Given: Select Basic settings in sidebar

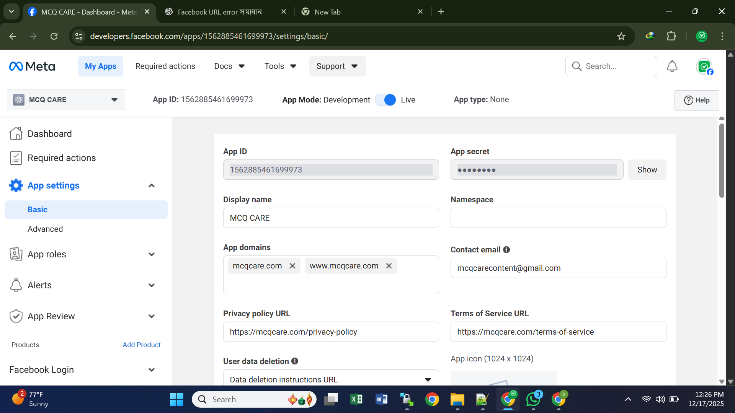Looking at the screenshot, I should pos(86,210).
